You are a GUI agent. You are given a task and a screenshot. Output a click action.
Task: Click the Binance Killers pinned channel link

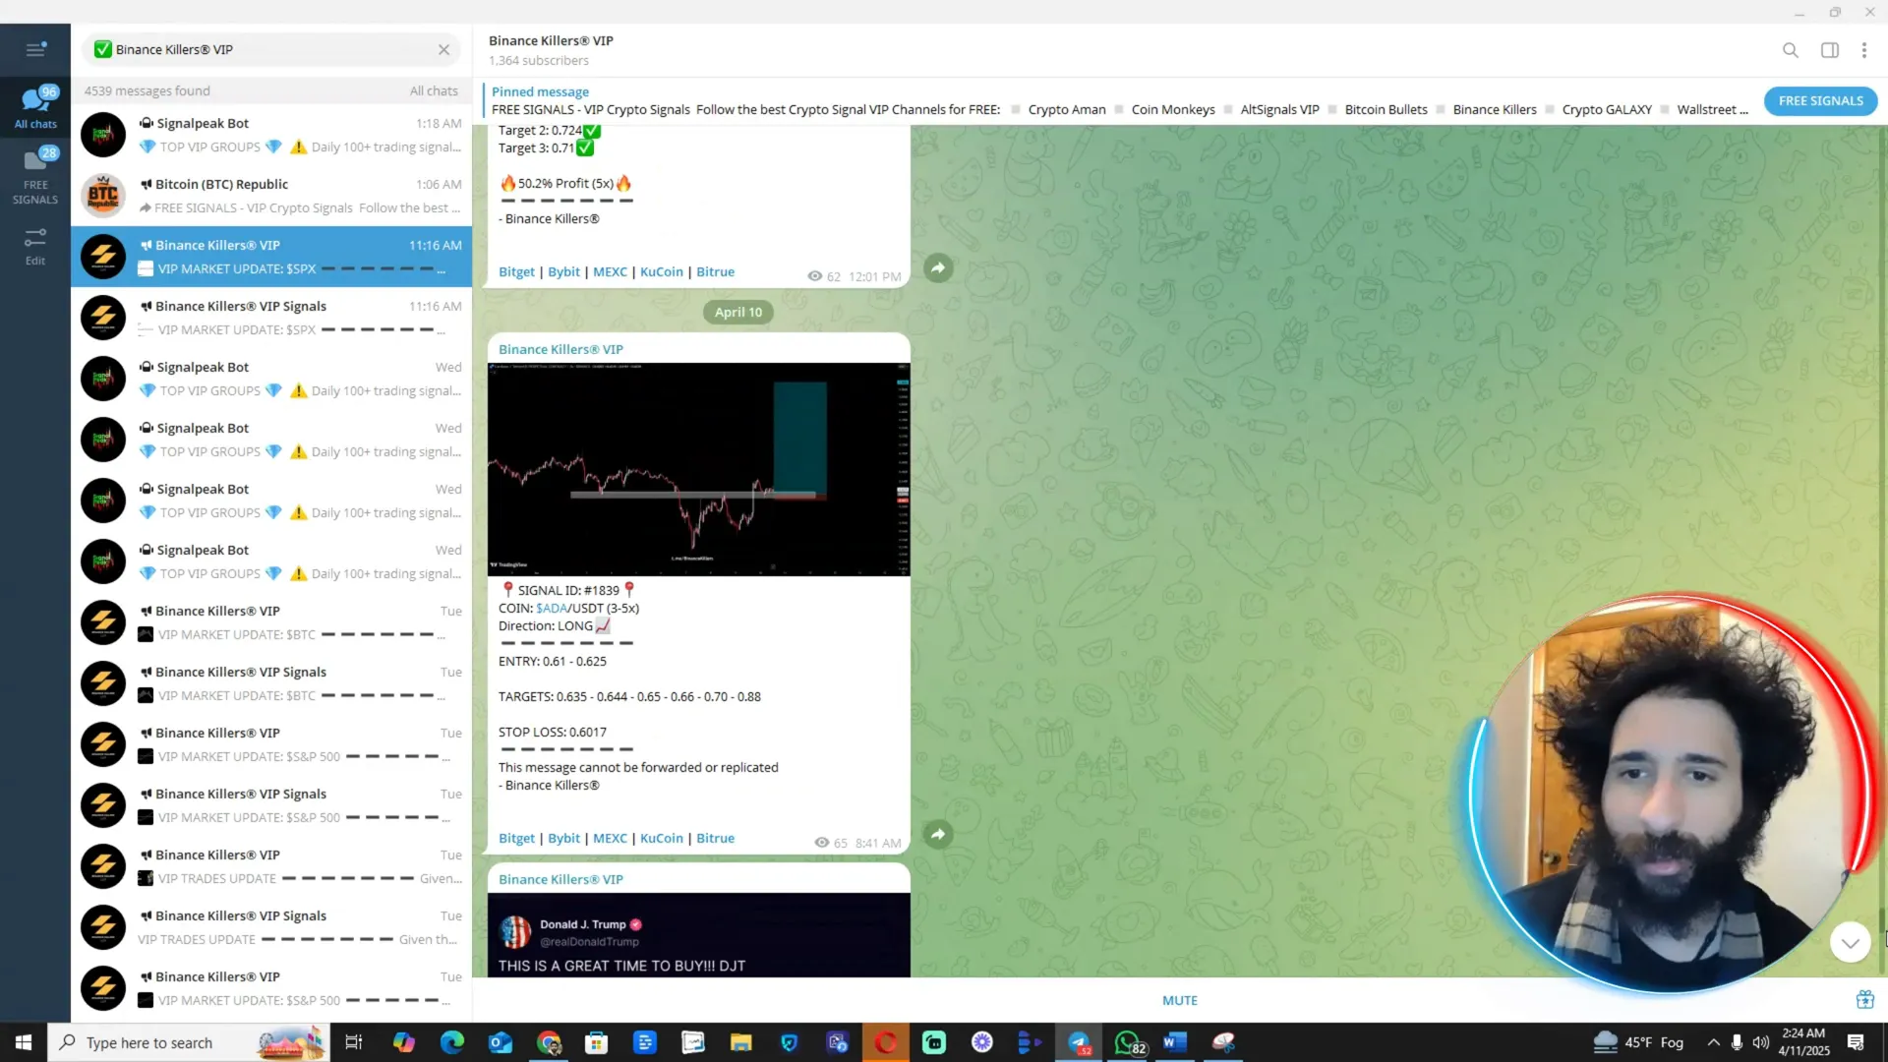tap(1494, 109)
